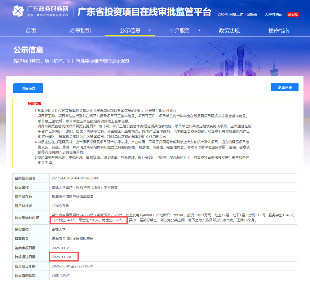310x282 pixels.
Task: Click review date 2025-11-24
Action: [x=61, y=257]
